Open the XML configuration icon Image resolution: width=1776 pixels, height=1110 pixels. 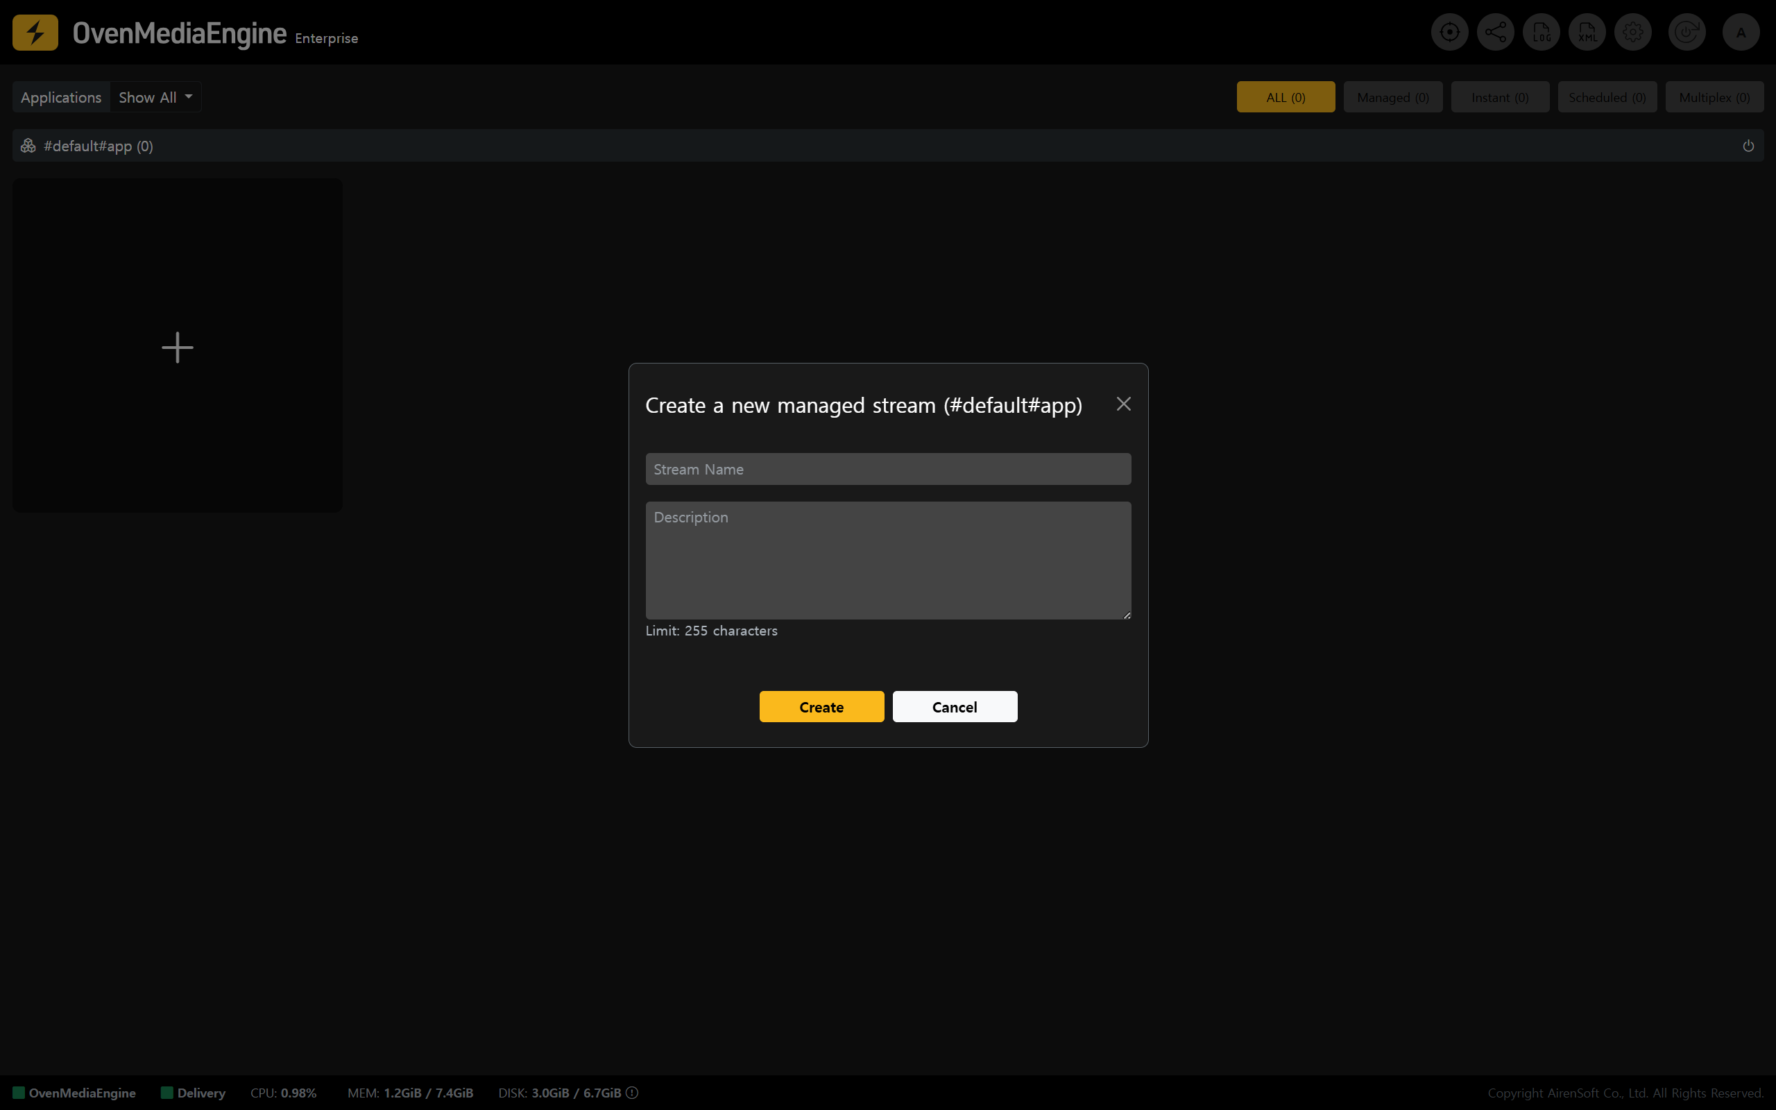pos(1587,33)
